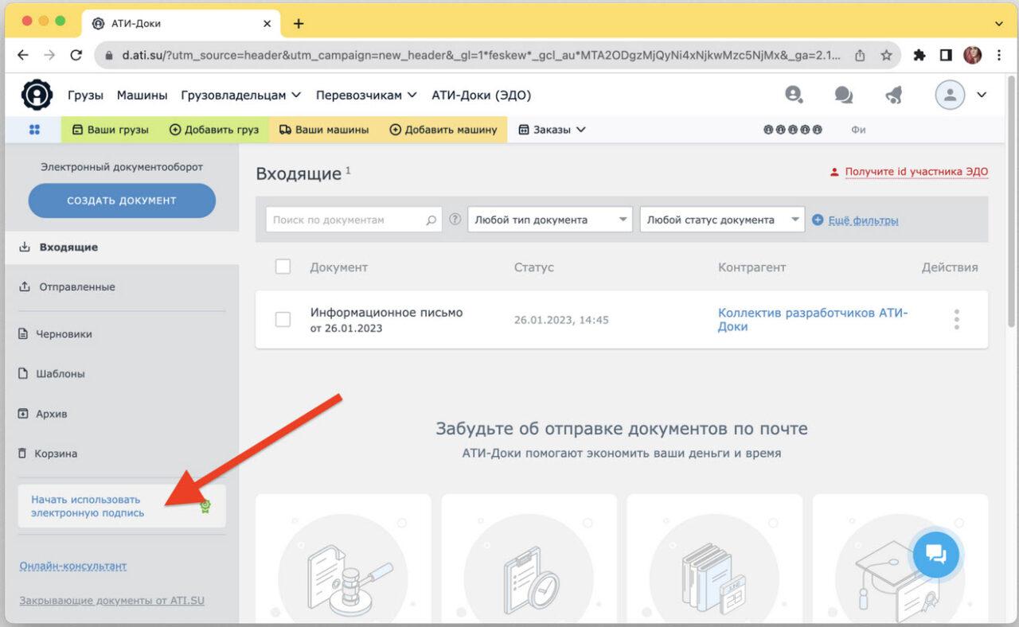Open Коллектив разработчиков АТИ-Доки link
The height and width of the screenshot is (627, 1019).
(813, 320)
